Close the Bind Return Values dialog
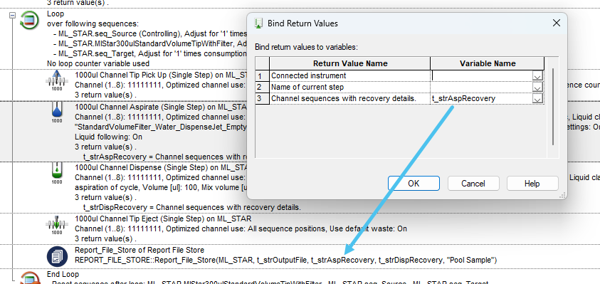 pyautogui.click(x=557, y=23)
